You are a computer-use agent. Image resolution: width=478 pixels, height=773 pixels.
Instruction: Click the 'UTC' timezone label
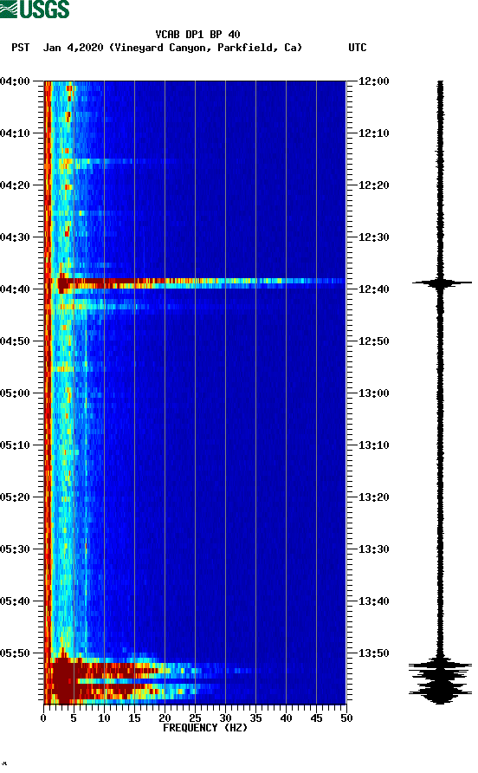click(358, 48)
